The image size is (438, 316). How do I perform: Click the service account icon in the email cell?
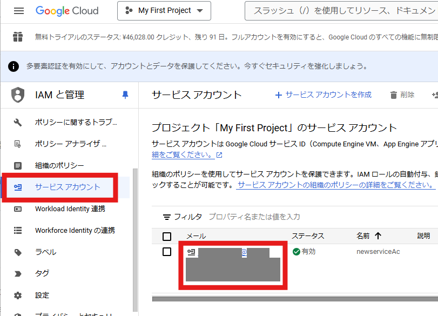coord(191,252)
